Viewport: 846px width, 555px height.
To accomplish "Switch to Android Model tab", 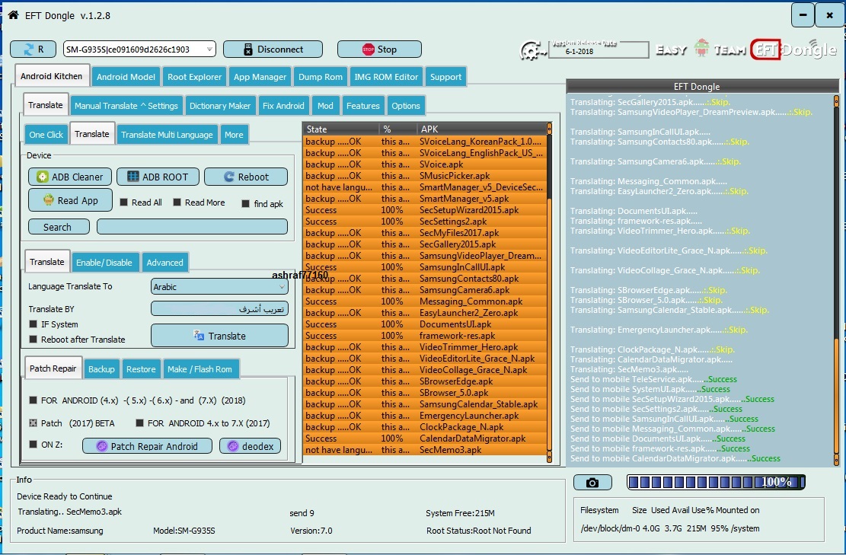I will tap(126, 77).
